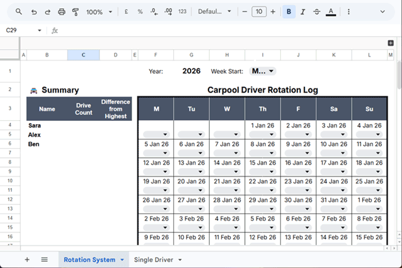Open the name box C29 dropdown arrow
The image size is (402, 268).
coord(39,31)
